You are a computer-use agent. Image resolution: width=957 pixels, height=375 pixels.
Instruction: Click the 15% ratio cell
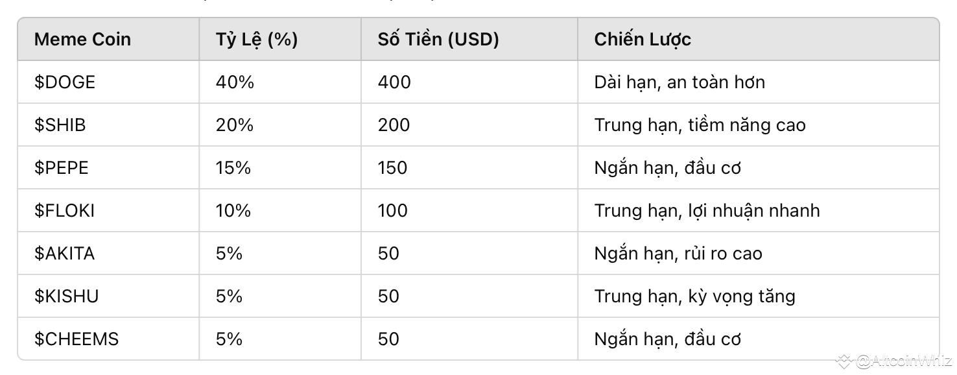pos(280,167)
